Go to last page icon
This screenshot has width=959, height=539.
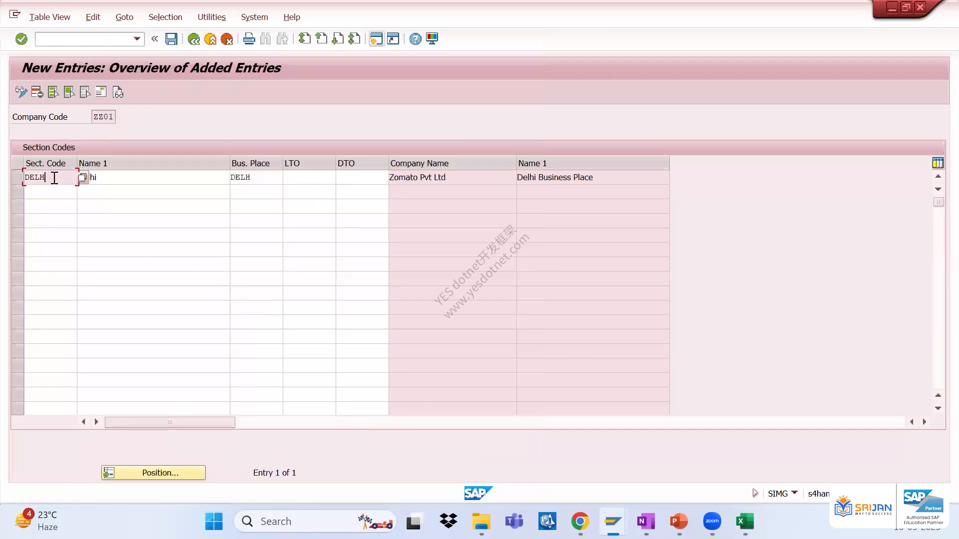355,39
